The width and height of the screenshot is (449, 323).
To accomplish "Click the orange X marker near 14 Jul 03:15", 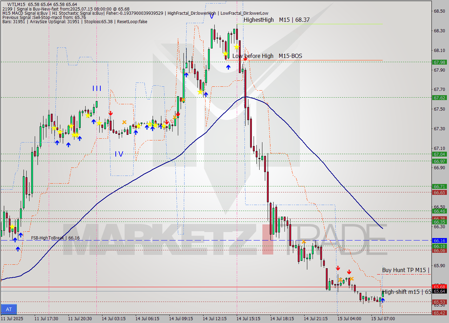I will tap(124, 122).
